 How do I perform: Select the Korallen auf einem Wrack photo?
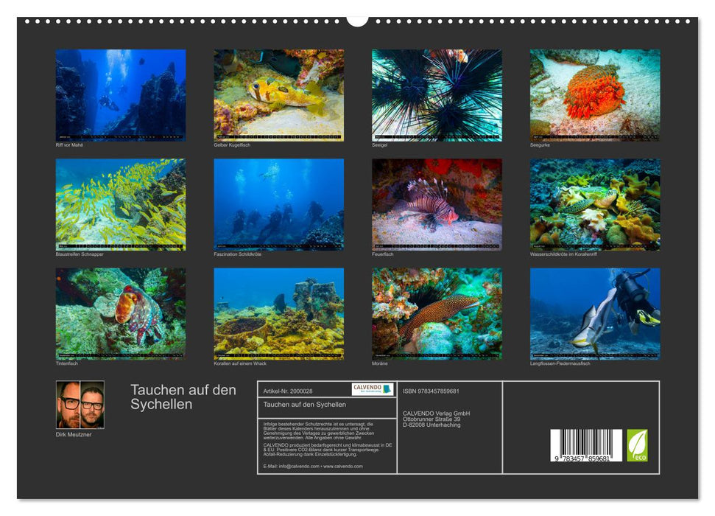[x=278, y=313]
